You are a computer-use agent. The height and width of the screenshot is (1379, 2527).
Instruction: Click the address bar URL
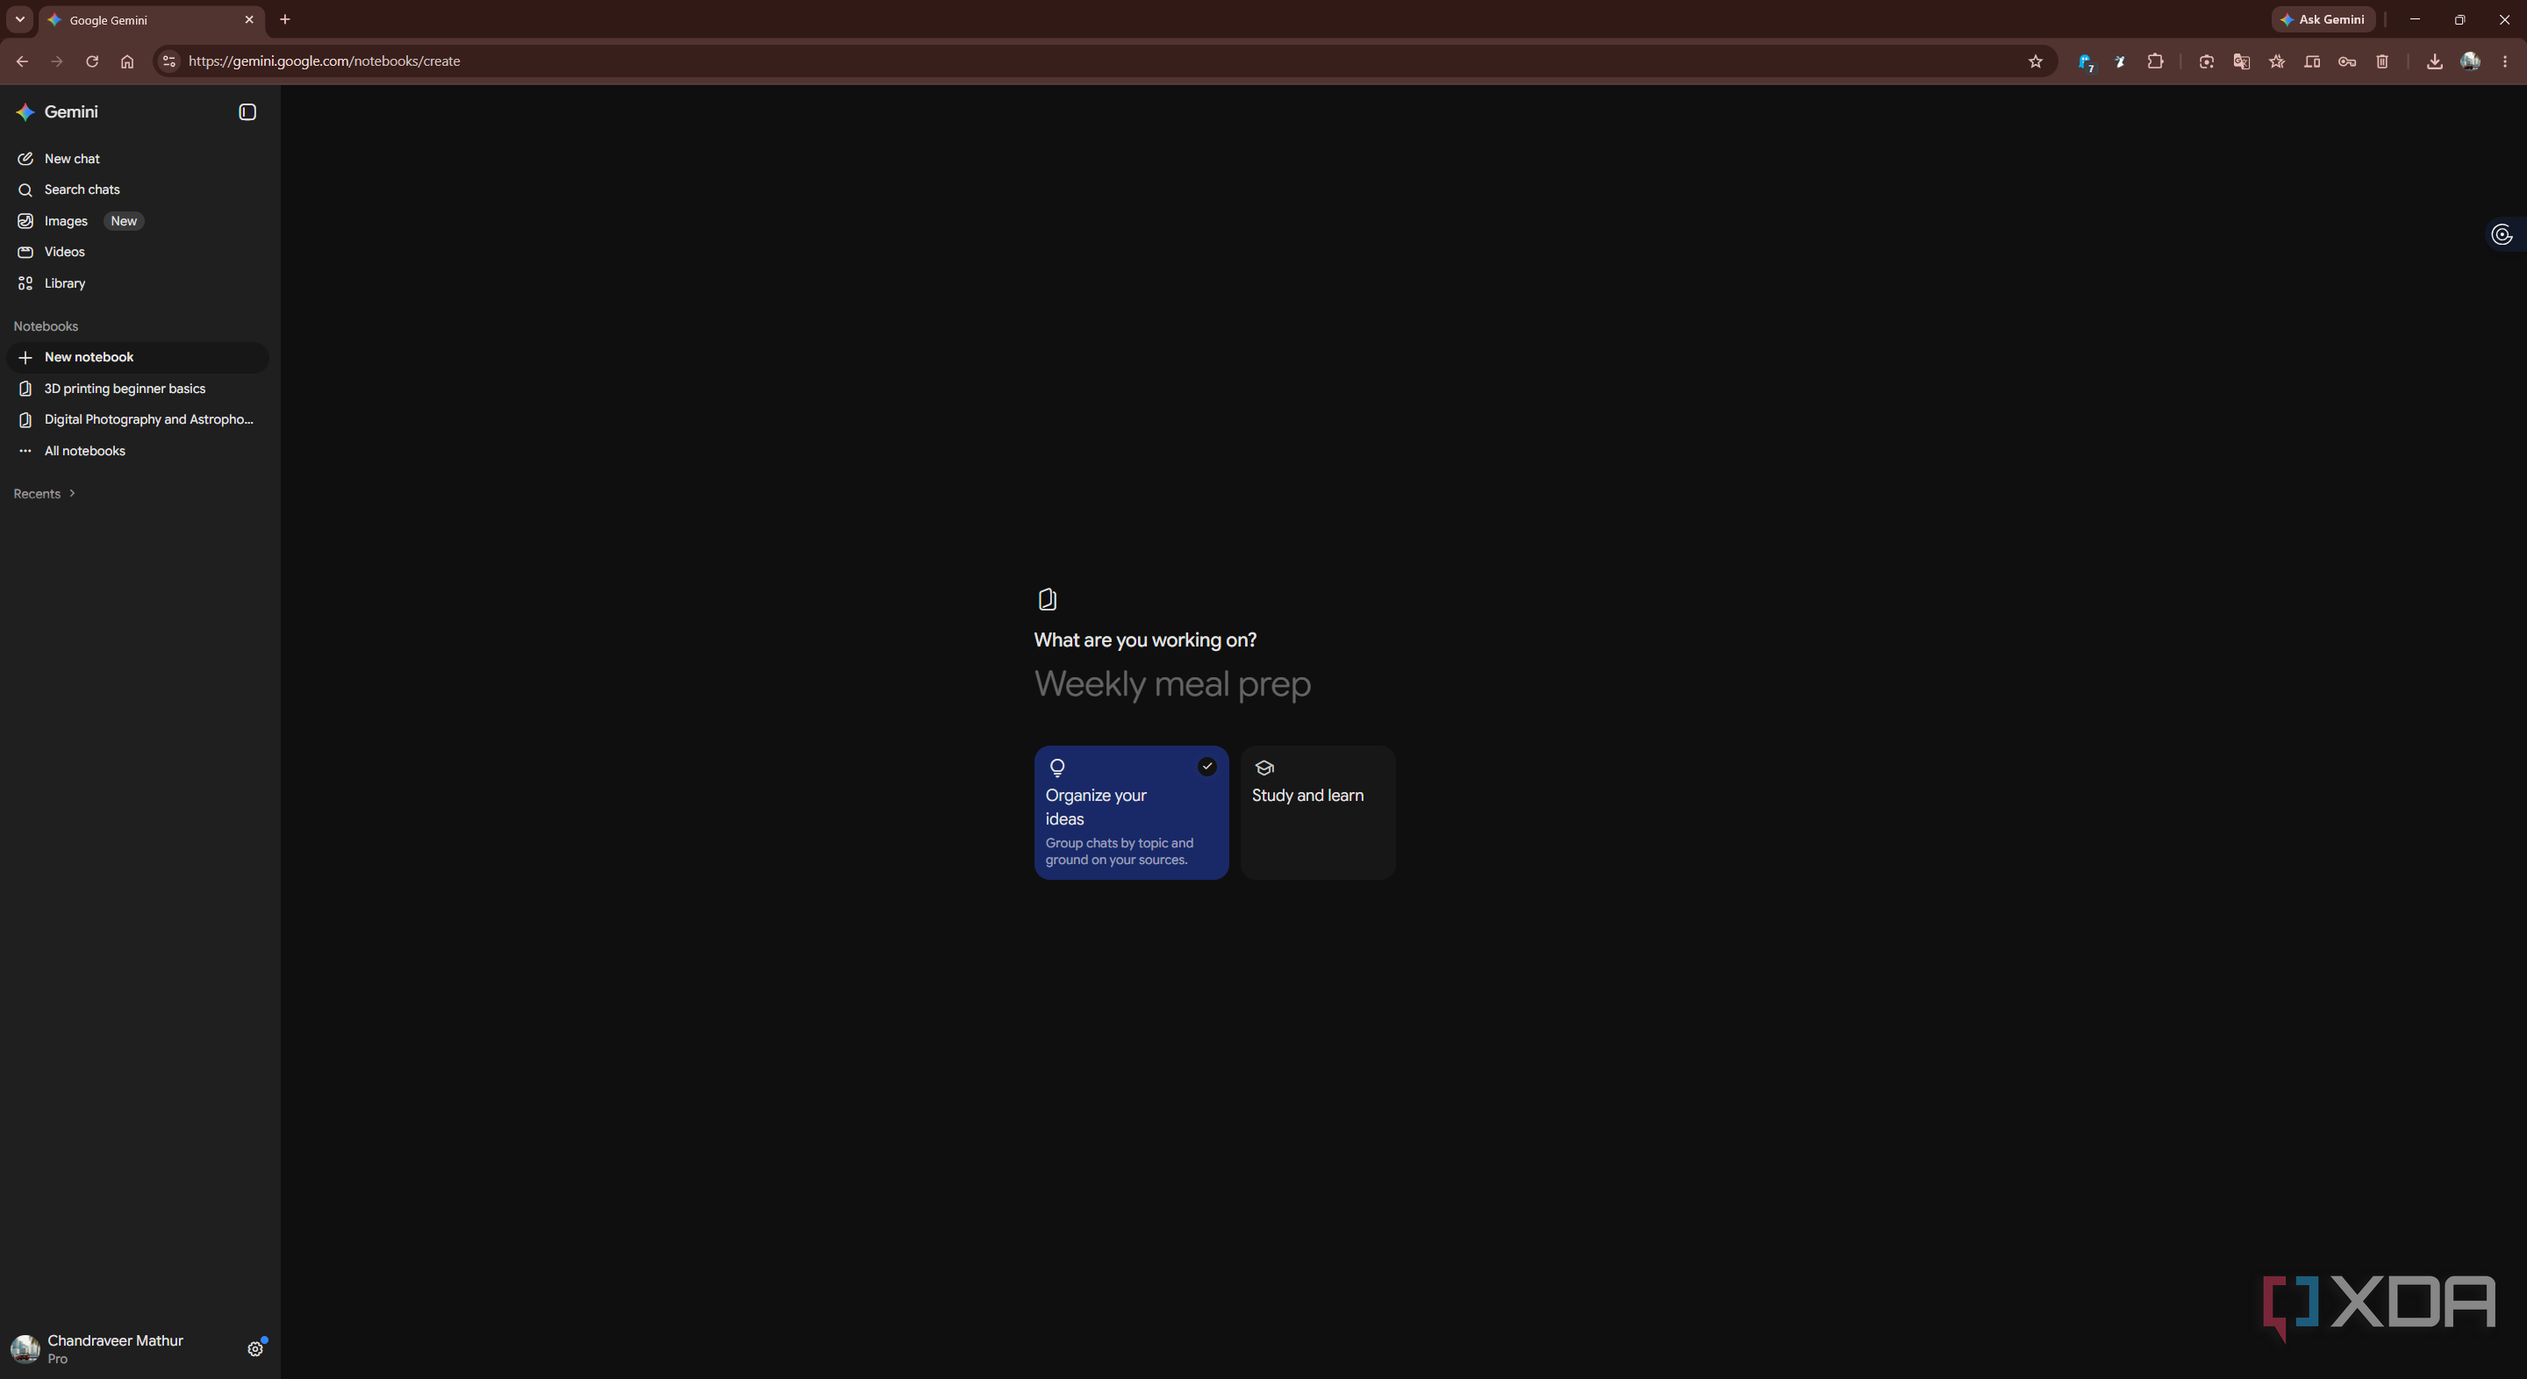tap(324, 61)
